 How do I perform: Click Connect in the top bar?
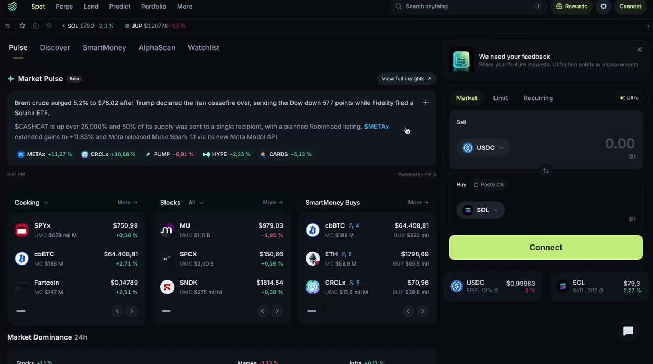click(630, 6)
